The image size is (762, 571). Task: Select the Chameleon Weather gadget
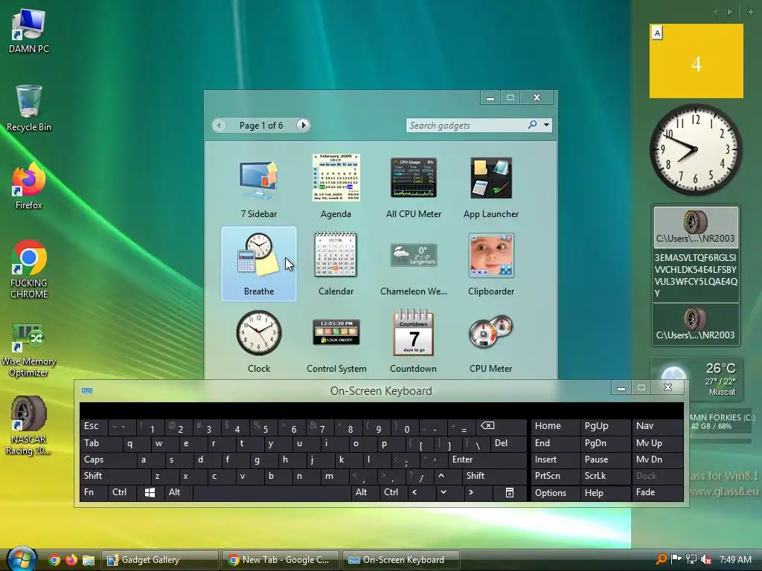pos(414,264)
